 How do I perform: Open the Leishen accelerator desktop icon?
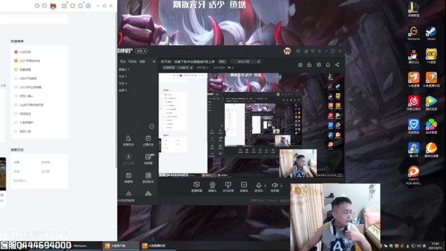(x=431, y=150)
